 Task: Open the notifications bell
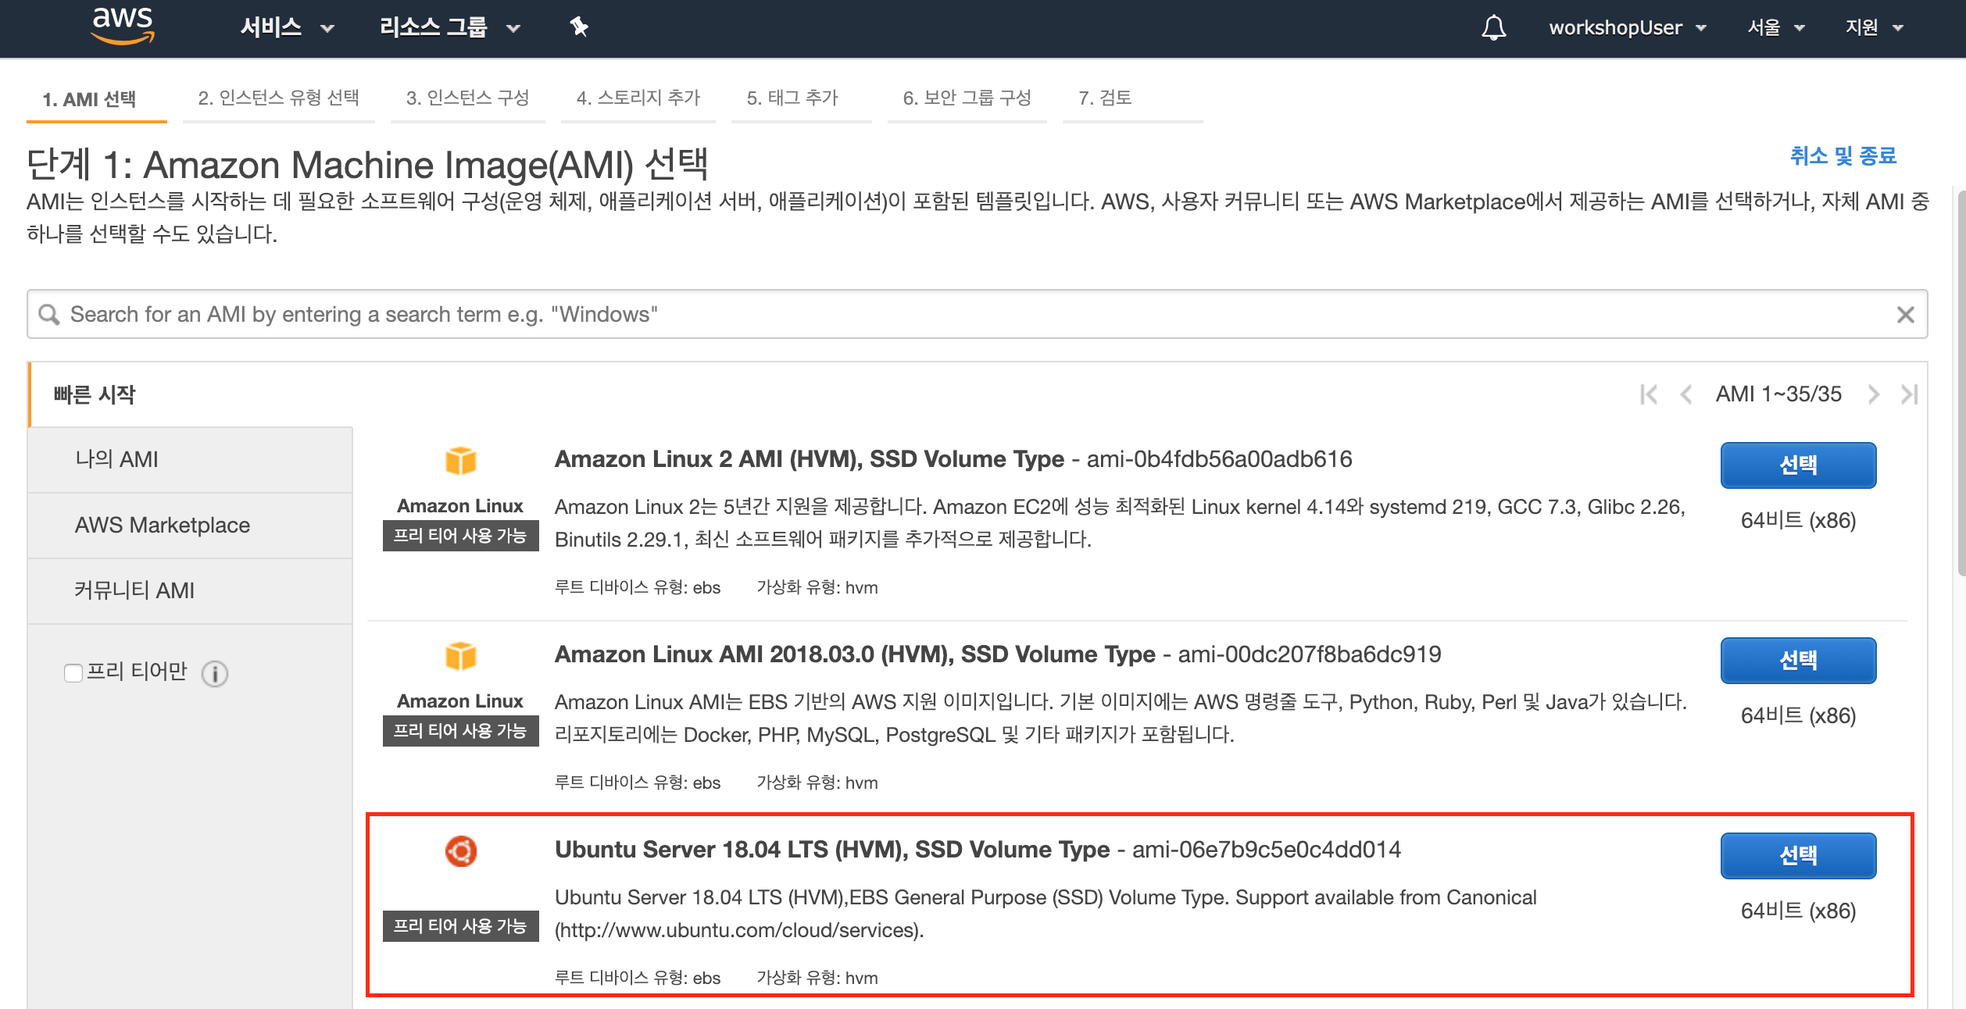pos(1493,27)
